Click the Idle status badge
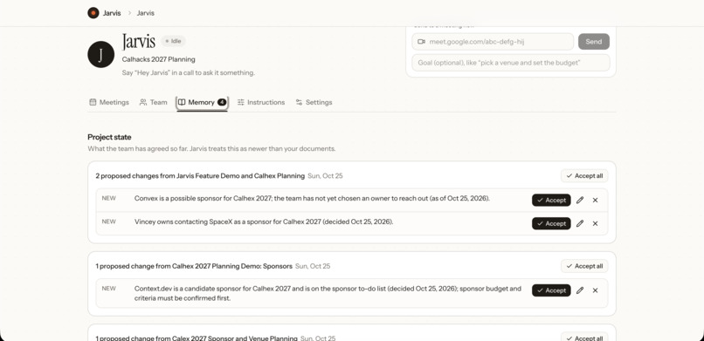Screen dimensions: 704x341 click(173, 41)
